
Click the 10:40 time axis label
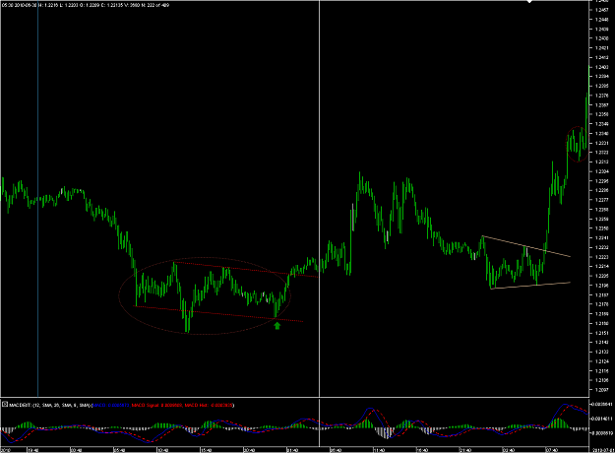[x=162, y=450]
